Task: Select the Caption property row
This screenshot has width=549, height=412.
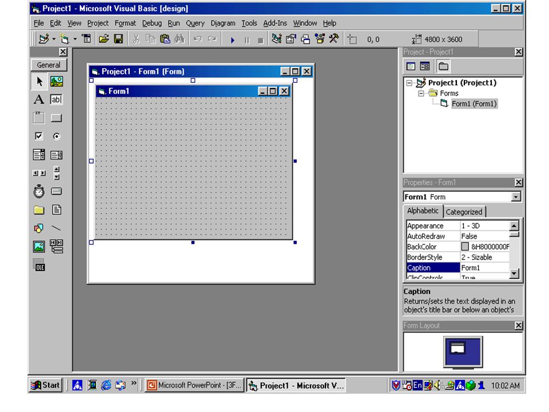Action: click(x=457, y=268)
